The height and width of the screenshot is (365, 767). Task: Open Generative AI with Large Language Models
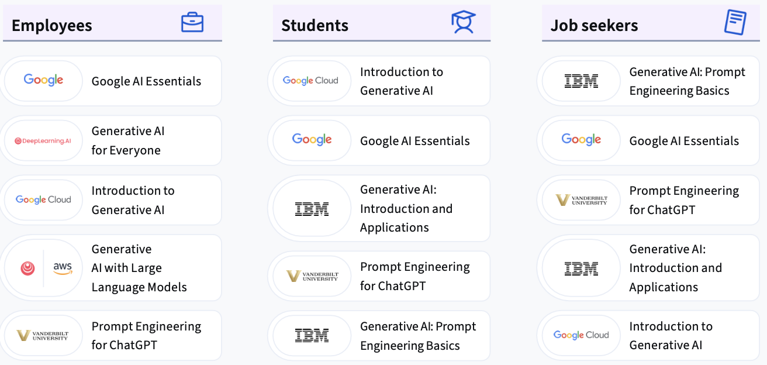tap(112, 268)
